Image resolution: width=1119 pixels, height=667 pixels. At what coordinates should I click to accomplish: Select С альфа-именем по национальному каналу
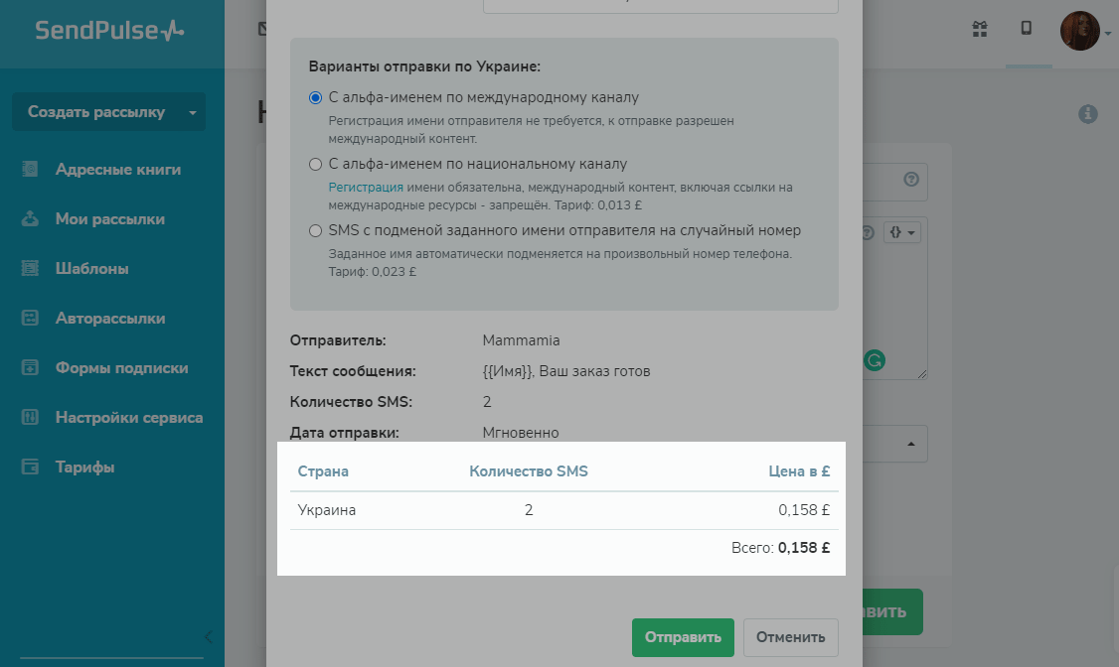[x=316, y=165]
